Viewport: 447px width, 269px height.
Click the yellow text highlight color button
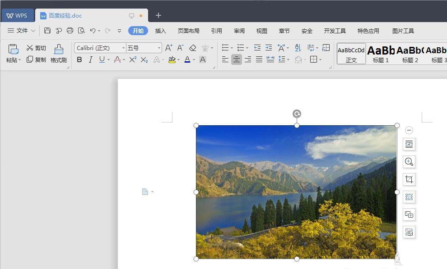[172, 59]
